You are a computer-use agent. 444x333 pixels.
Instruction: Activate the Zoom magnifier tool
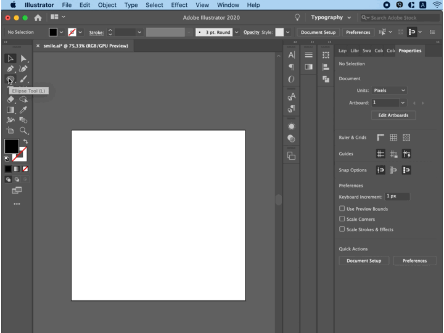point(23,131)
